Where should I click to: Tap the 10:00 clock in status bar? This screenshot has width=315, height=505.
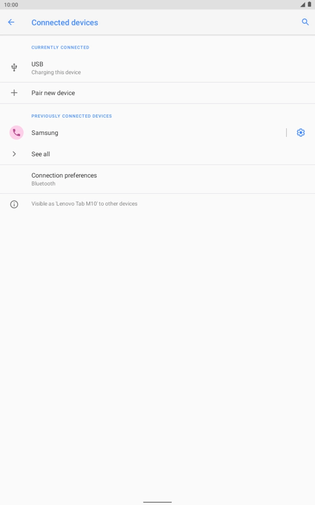point(11,5)
